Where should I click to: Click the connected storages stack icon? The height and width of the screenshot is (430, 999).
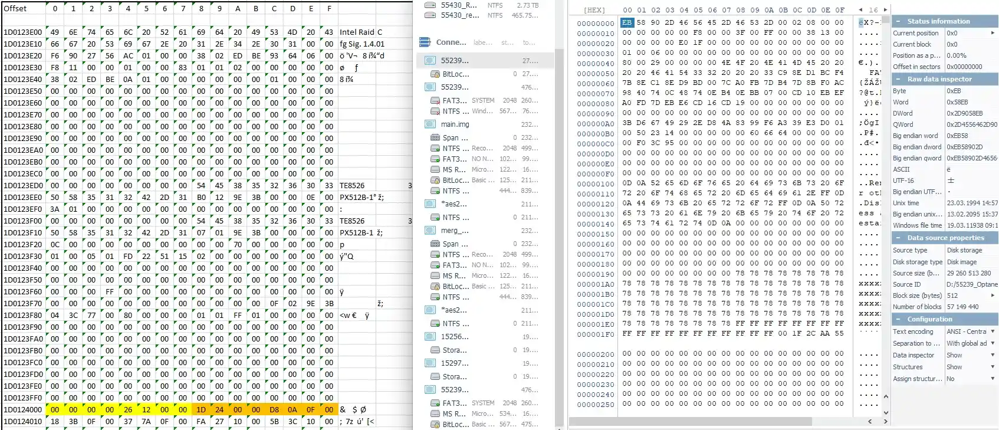tap(425, 42)
